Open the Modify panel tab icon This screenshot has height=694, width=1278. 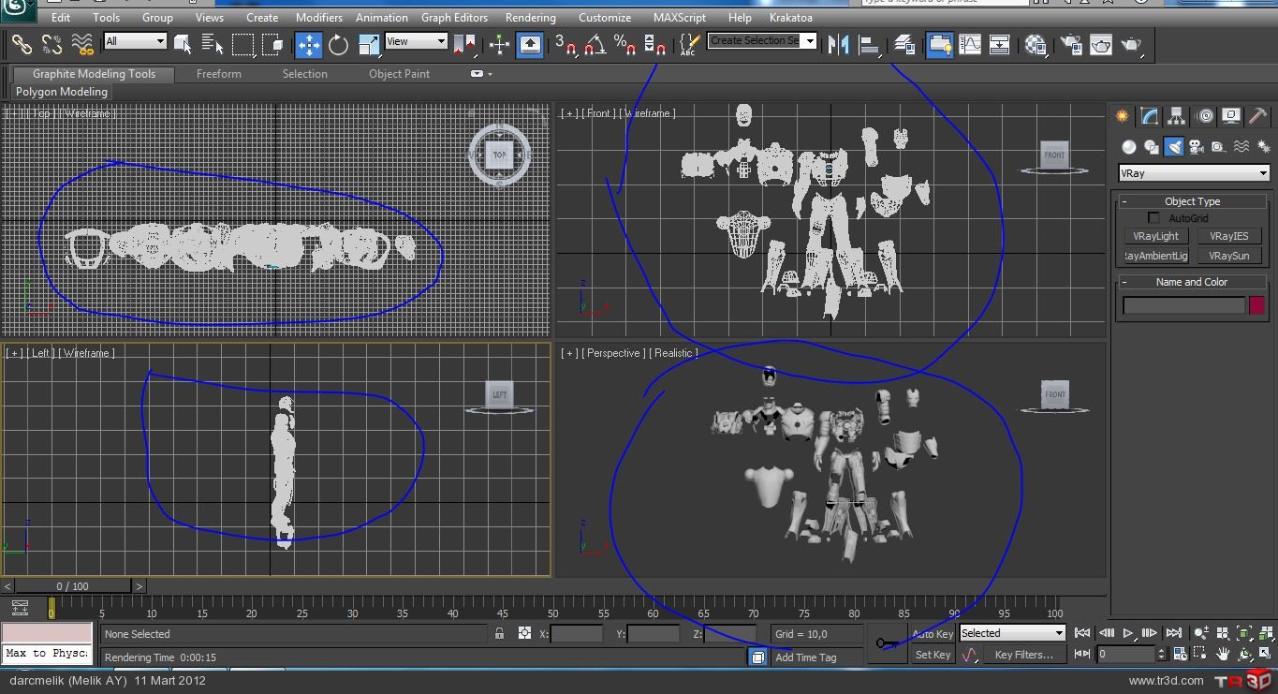(x=1149, y=116)
